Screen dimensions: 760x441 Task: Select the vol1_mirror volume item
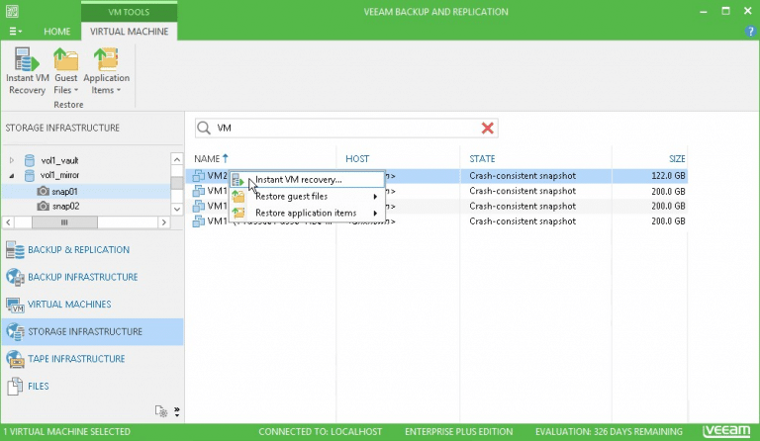(59, 175)
